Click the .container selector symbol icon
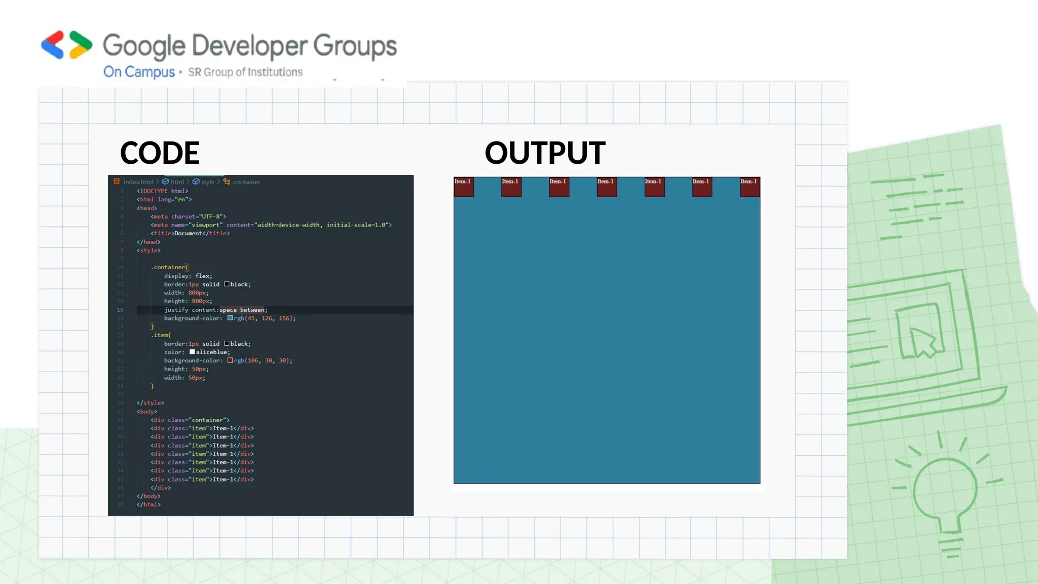Image resolution: width=1038 pixels, height=584 pixels. coord(227,181)
